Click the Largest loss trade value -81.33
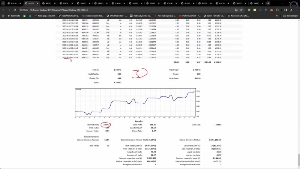 click(x=219, y=152)
